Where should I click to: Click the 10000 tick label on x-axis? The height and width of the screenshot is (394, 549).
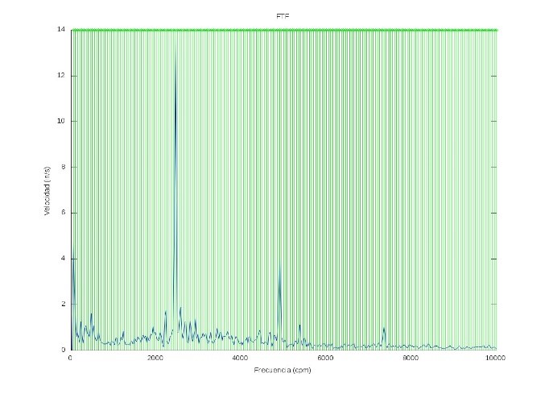(496, 359)
